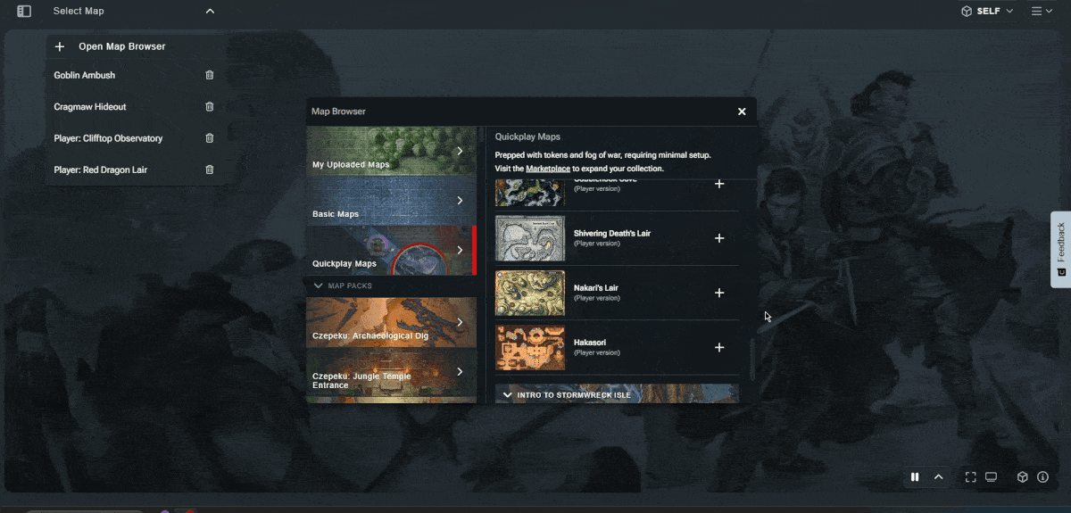Viewport: 1071px width, 513px height.
Task: Click the Hakasori map thumbnail
Action: [530, 347]
